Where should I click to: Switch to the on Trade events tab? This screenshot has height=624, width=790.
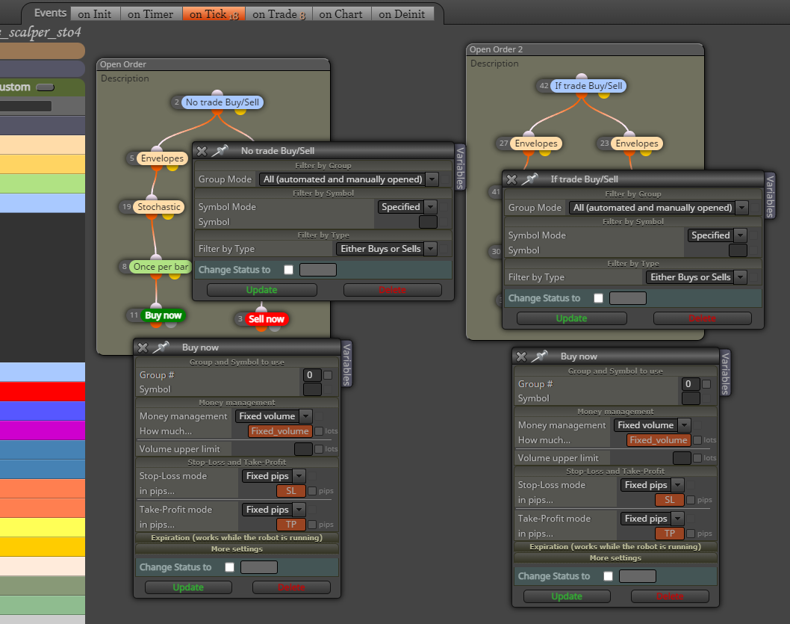pyautogui.click(x=279, y=14)
